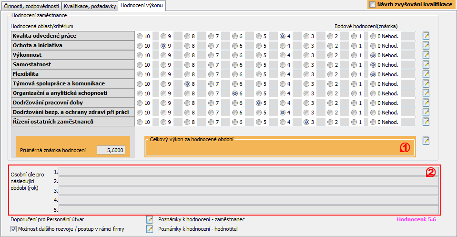457x237 pixels.
Task: Edit Celkový výkon za hodnocené období note icon
Action: coord(426,140)
